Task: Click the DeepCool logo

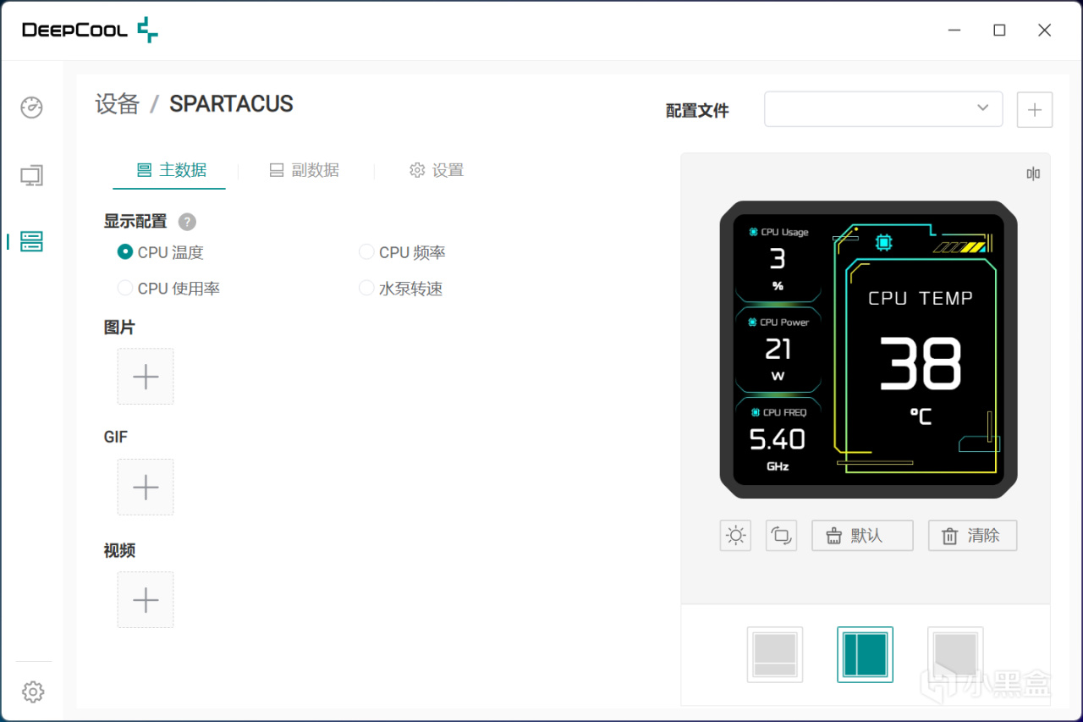Action: click(90, 30)
